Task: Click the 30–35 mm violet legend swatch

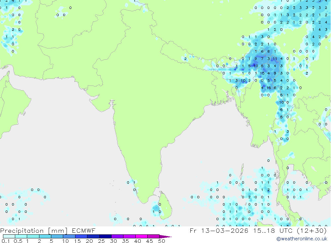Action: [x=117, y=236]
